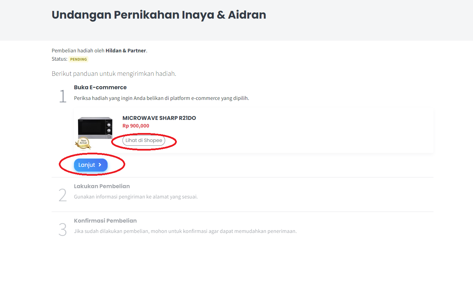
Task: Click the Hildan & Partner name
Action: click(x=126, y=51)
